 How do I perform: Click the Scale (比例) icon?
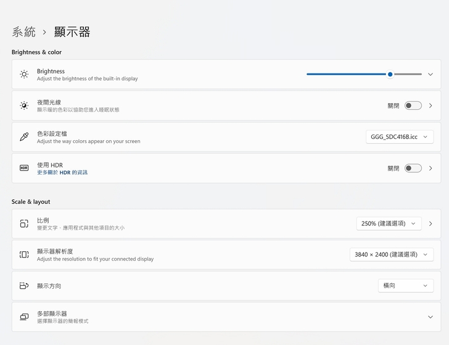pos(24,223)
